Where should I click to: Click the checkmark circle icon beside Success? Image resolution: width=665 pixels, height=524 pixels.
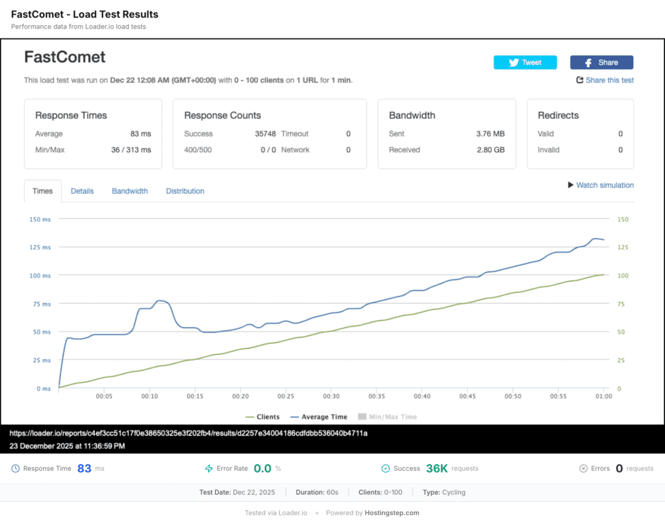pyautogui.click(x=386, y=468)
